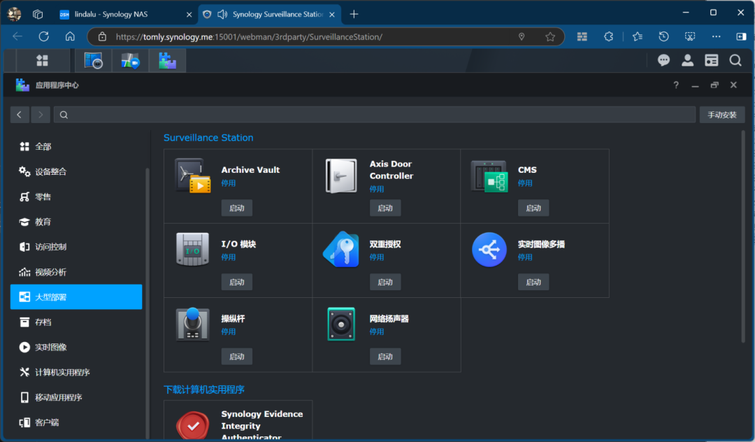Click the 操纵杆 joystick icon
Screen dimensions: 755x442
[193, 324]
